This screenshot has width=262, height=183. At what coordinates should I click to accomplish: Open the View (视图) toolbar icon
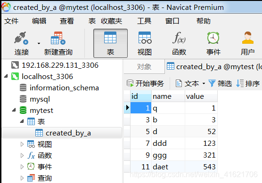(145, 38)
